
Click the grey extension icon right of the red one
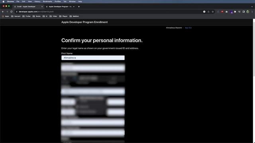click(x=227, y=12)
